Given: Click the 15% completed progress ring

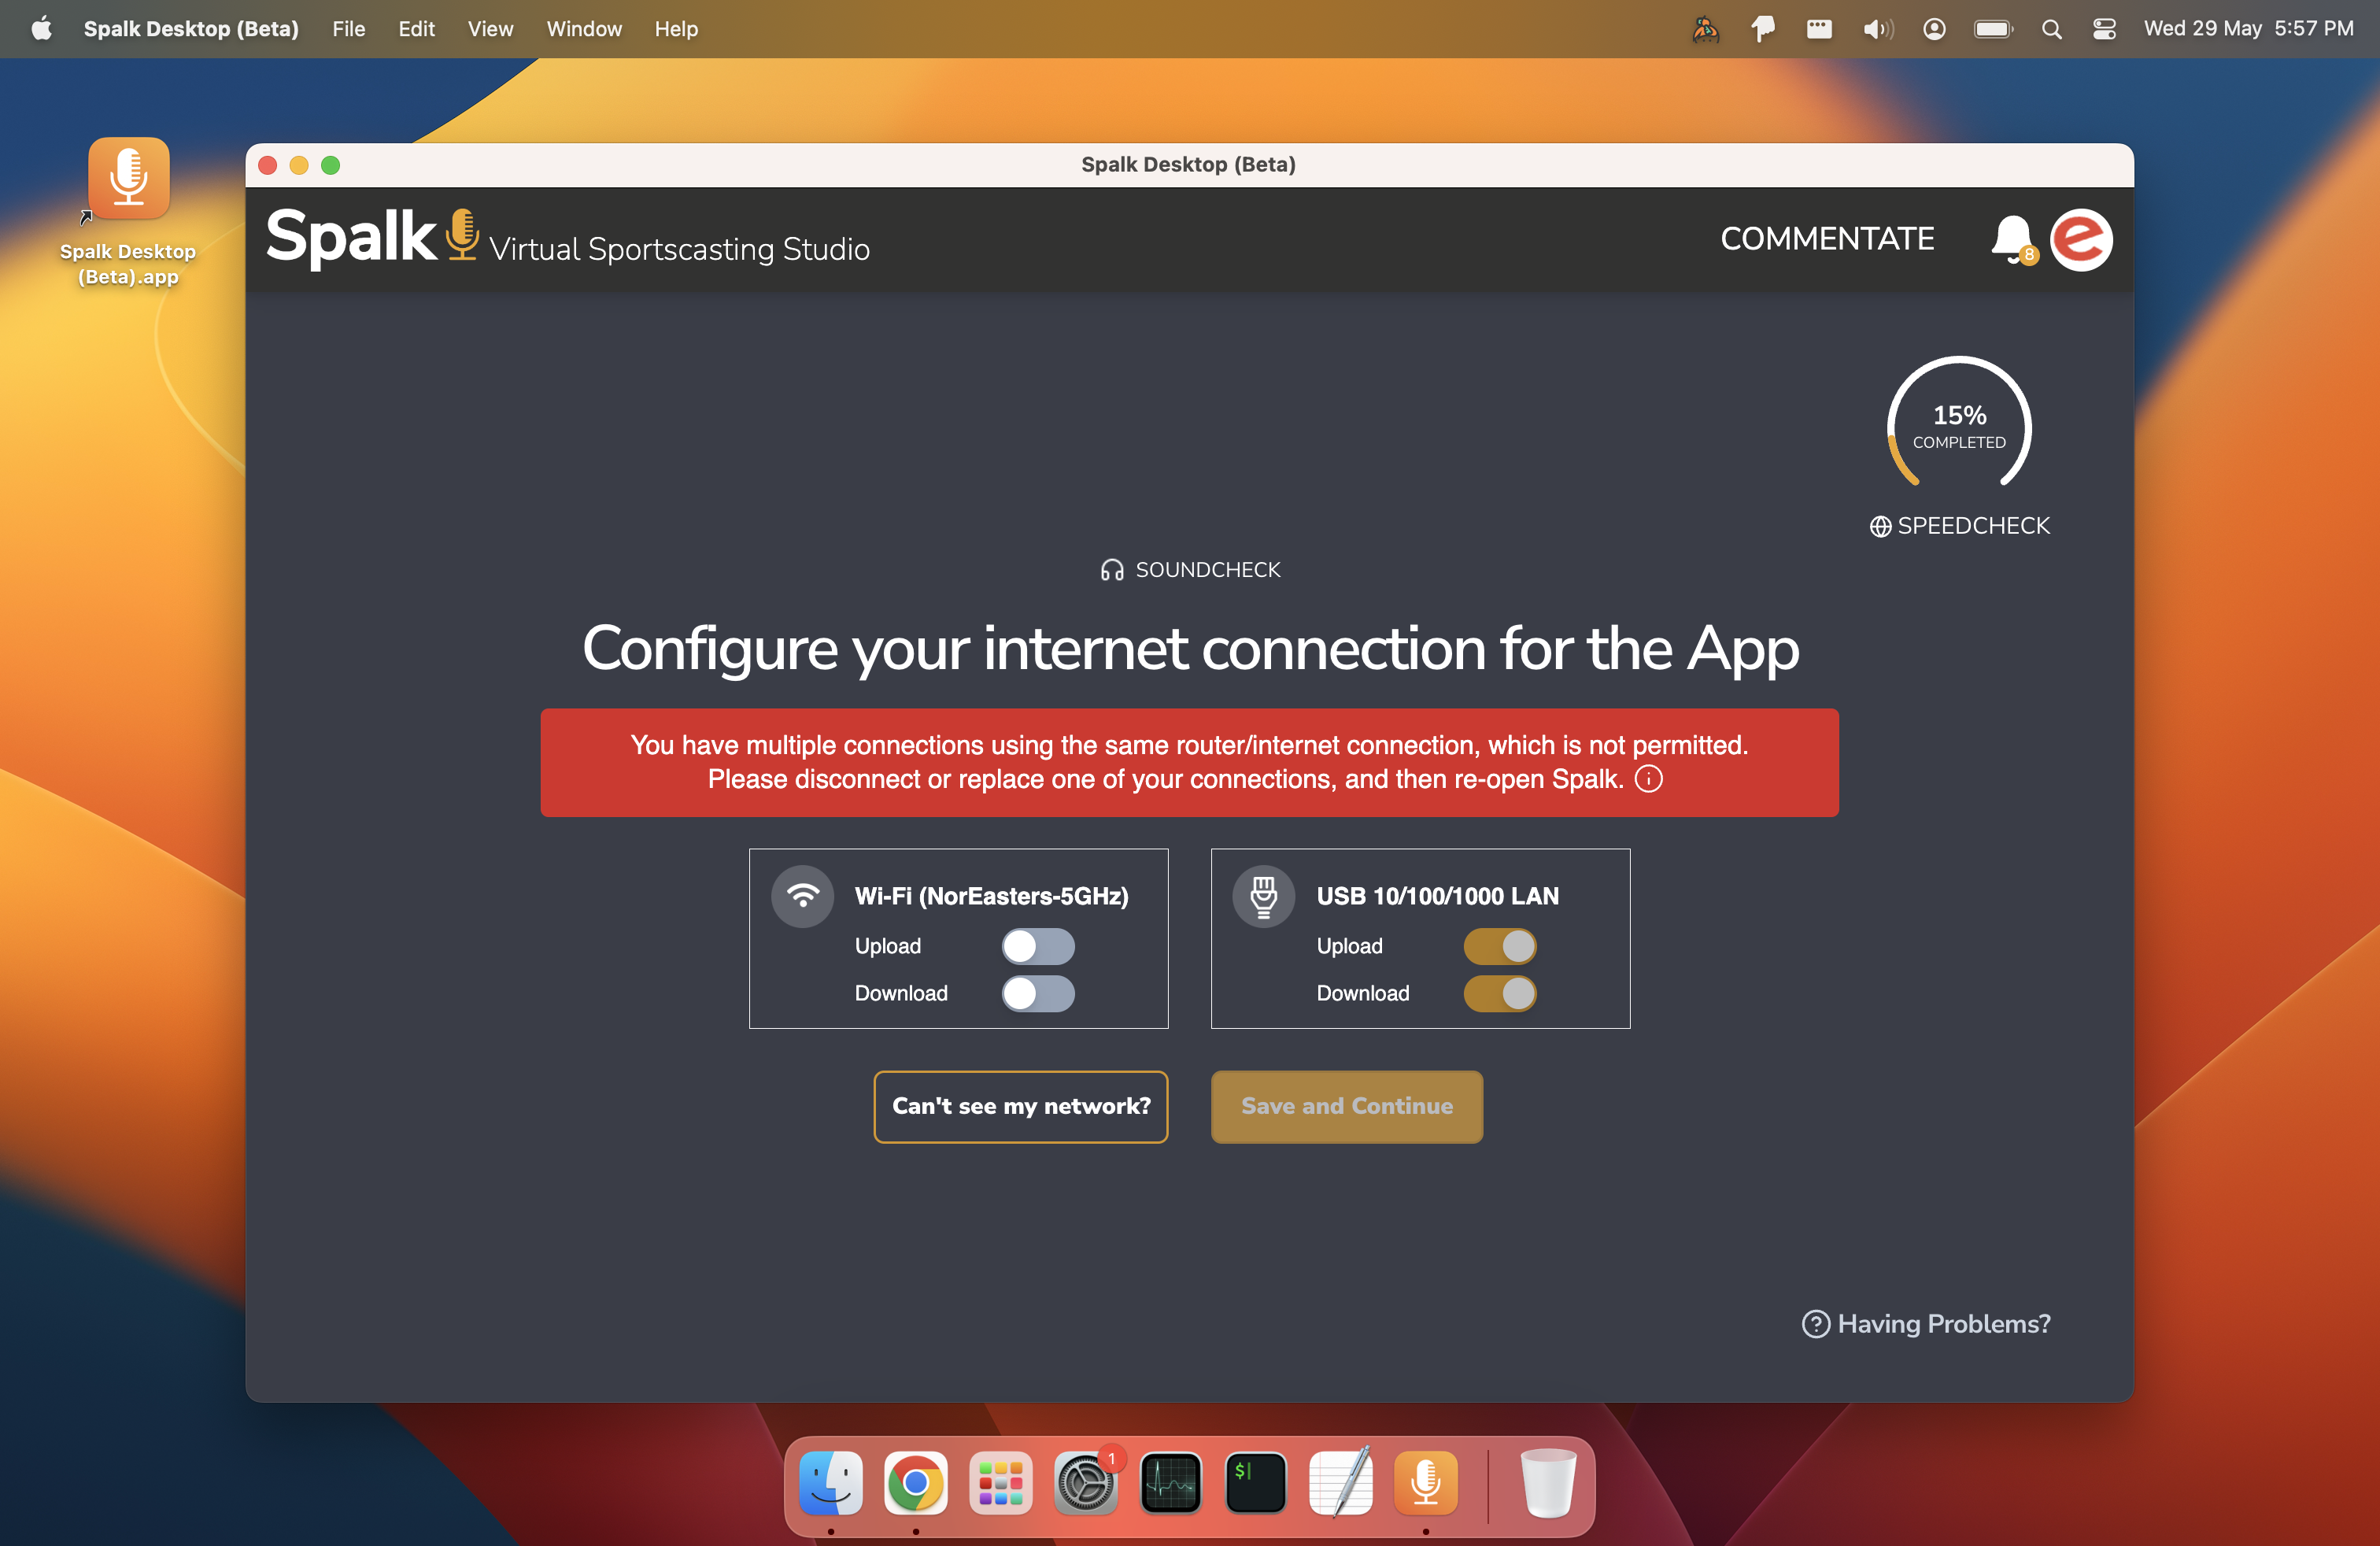Looking at the screenshot, I should [x=1959, y=422].
